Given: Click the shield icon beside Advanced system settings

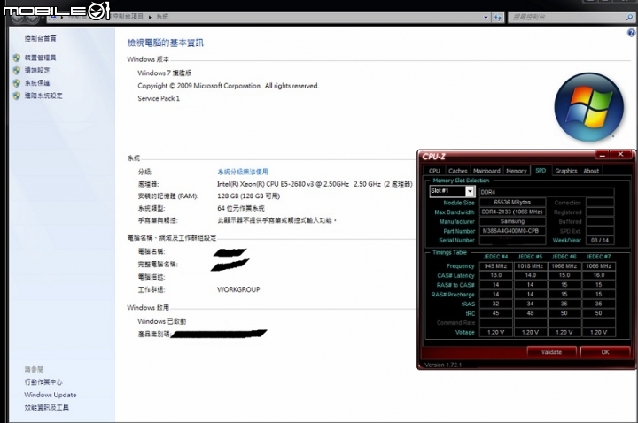Looking at the screenshot, I should [x=16, y=96].
